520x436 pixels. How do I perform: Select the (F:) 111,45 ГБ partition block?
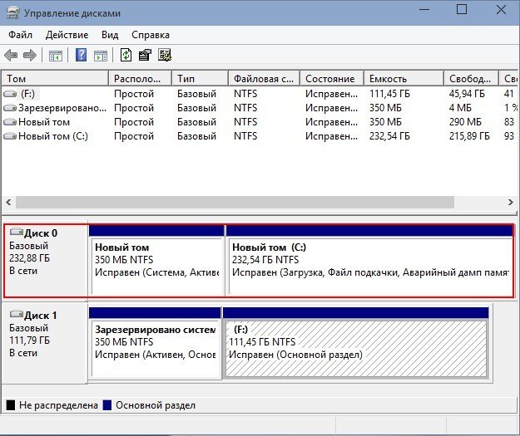[x=355, y=343]
